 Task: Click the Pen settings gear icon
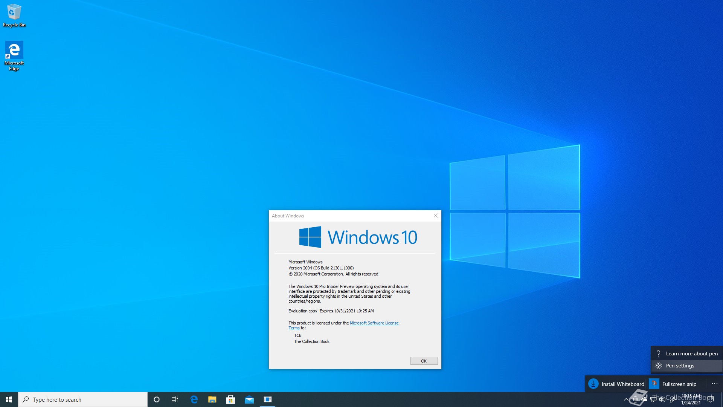[x=659, y=366]
